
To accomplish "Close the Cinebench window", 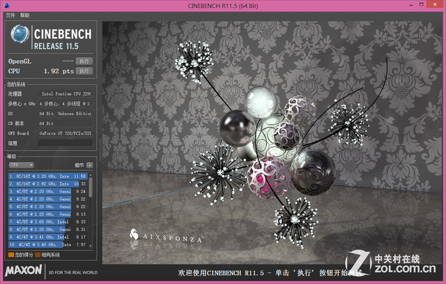I will point(435,4).
